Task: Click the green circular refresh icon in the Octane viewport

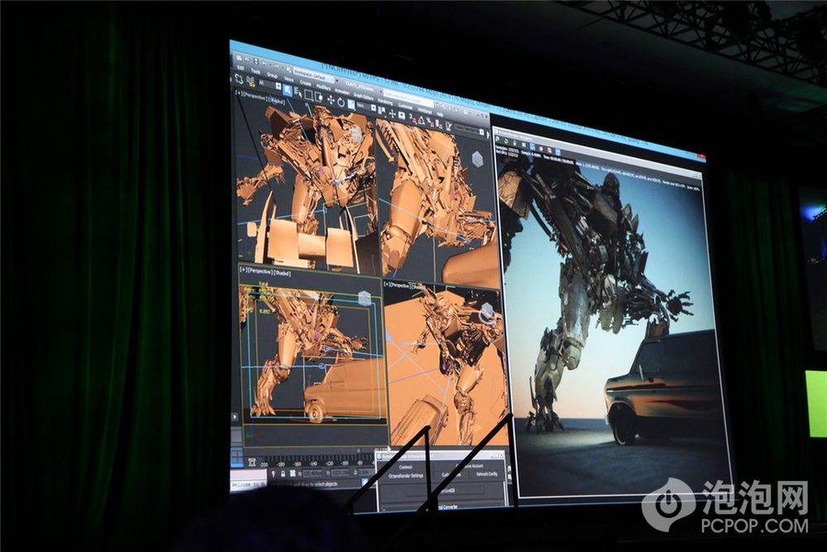Action: click(x=506, y=141)
